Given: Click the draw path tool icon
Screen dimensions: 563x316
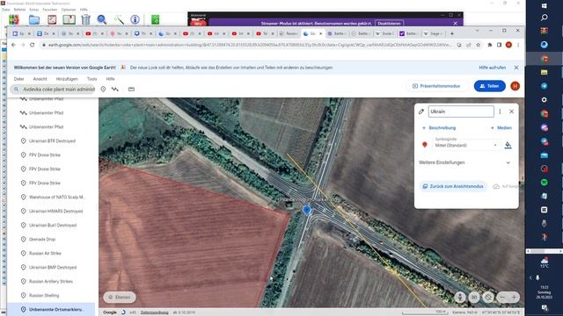Looking at the screenshot, I should 115,90.
